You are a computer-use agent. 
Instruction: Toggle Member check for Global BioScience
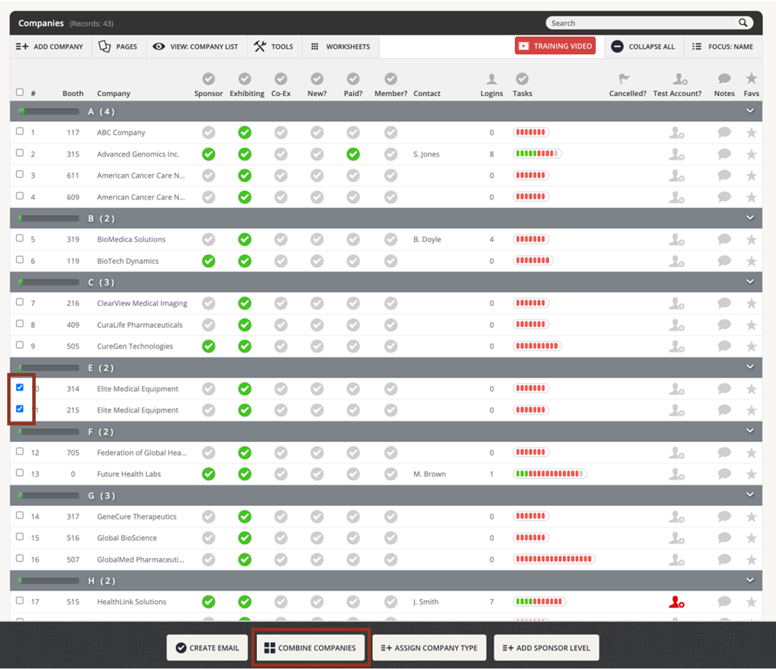click(x=391, y=538)
